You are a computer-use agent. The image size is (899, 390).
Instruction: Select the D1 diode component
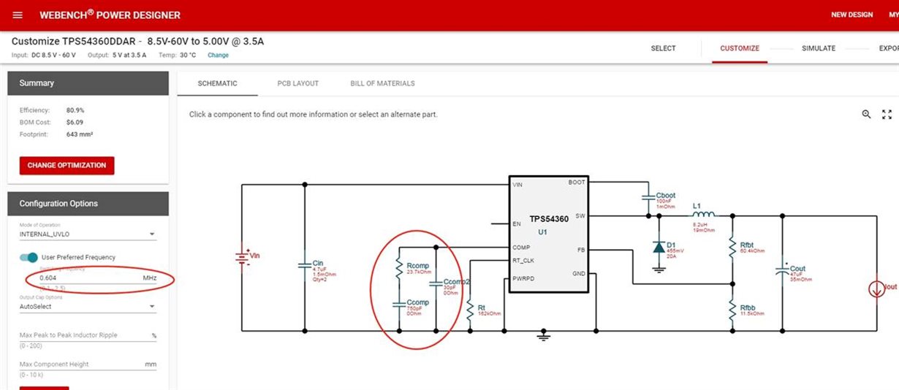point(659,248)
